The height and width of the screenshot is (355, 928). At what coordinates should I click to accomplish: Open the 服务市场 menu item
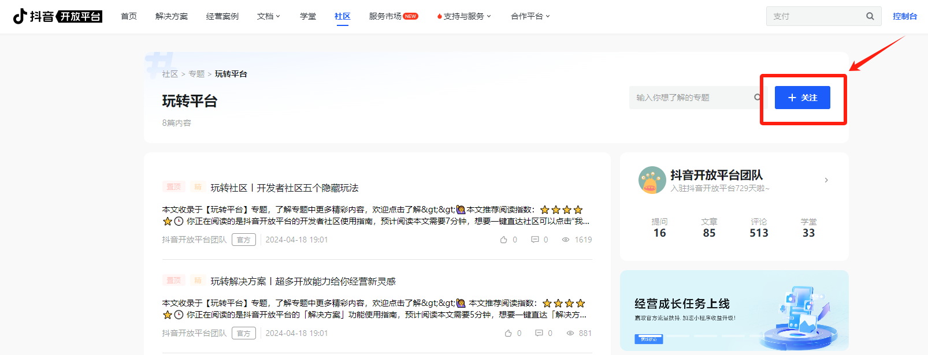pos(385,16)
